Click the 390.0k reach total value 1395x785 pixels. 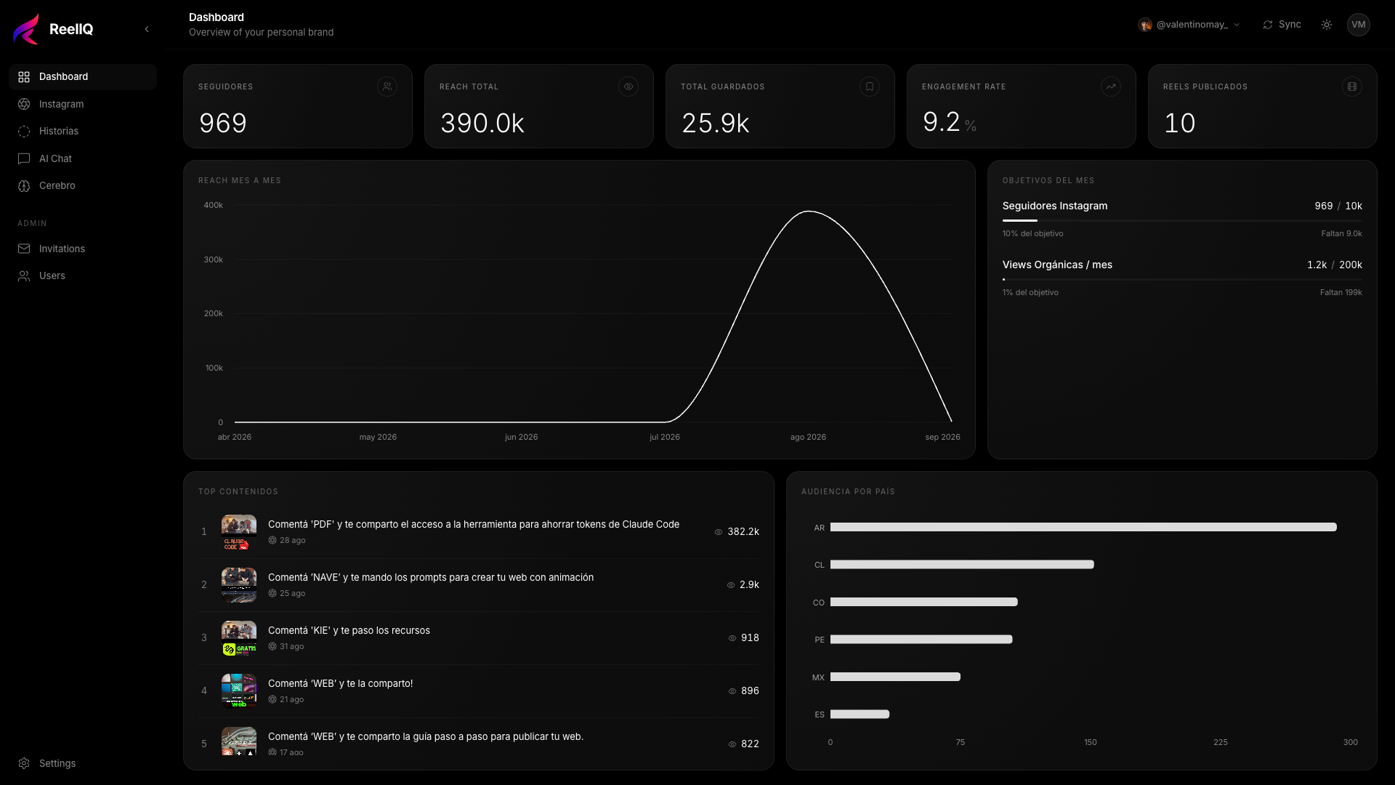[482, 123]
